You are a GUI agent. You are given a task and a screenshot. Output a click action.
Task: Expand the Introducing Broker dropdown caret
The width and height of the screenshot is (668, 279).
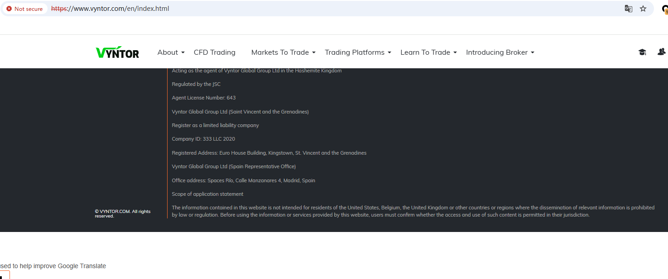coord(533,53)
